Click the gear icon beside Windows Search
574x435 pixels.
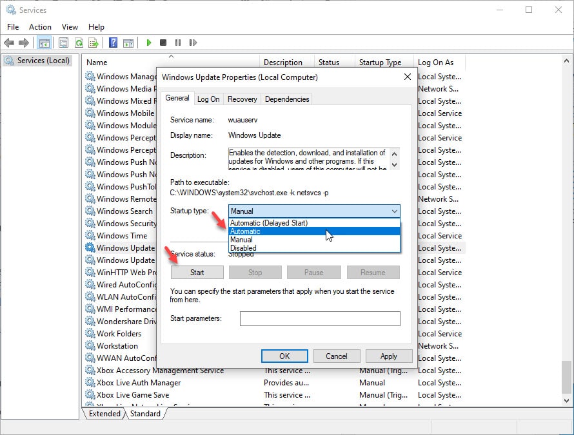[x=90, y=211]
